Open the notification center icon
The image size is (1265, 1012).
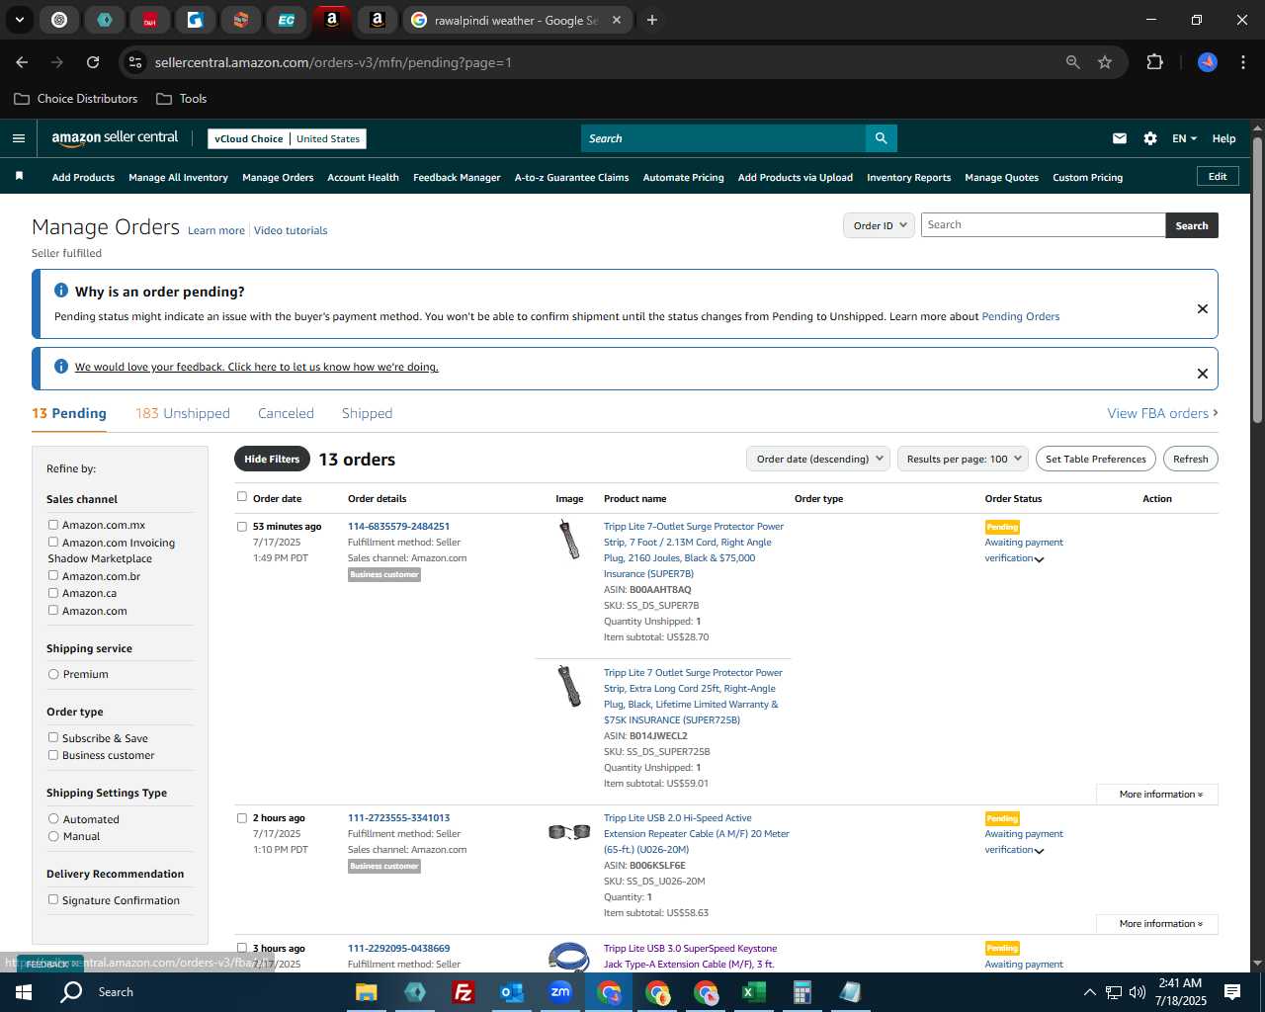click(1231, 992)
